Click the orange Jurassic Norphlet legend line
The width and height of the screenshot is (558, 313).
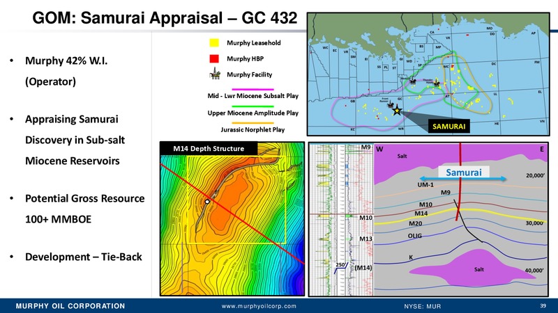click(252, 123)
